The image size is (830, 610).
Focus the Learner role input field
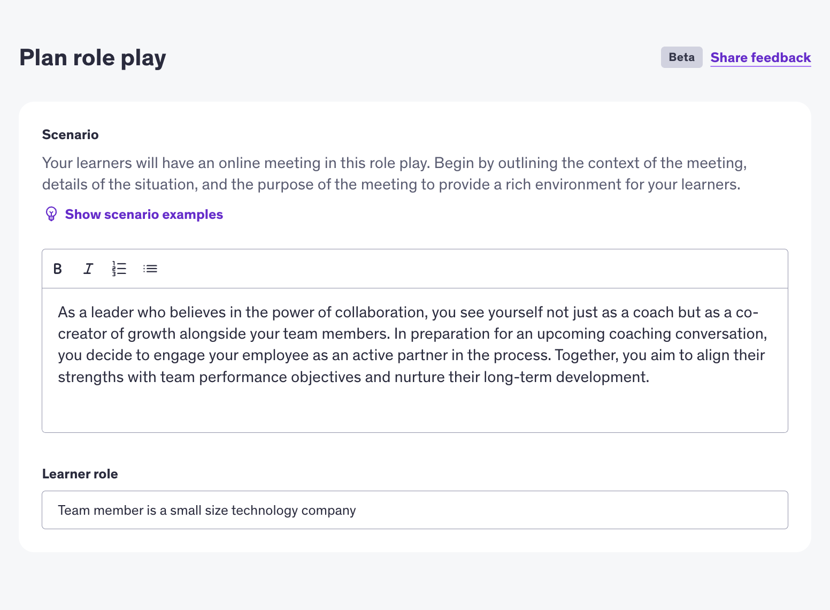[x=535, y=510]
